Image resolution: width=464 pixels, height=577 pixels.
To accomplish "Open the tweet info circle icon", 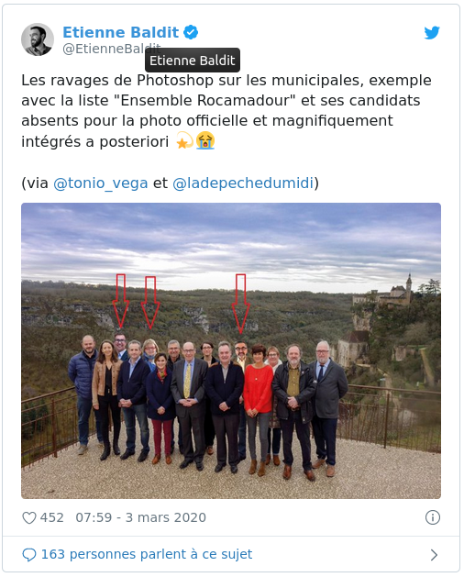I will [433, 517].
